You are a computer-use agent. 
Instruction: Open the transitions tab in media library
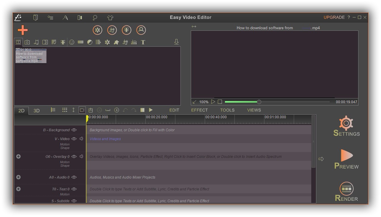45,42
